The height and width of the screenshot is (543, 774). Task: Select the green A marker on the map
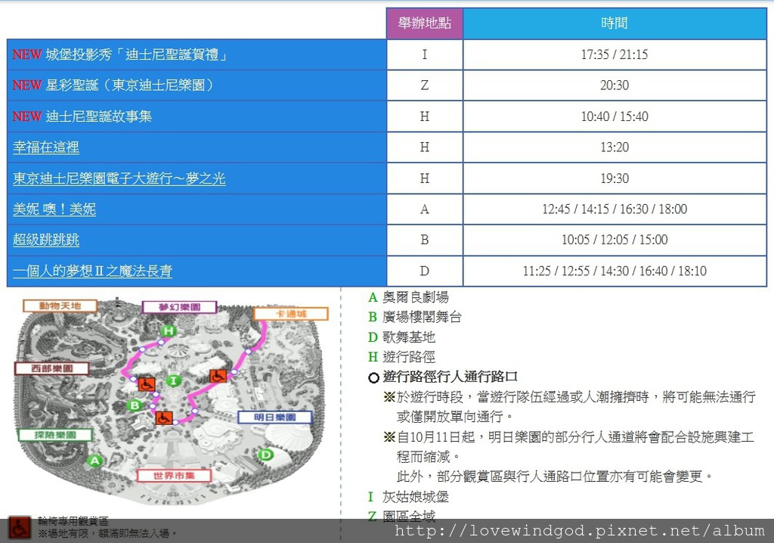click(94, 461)
